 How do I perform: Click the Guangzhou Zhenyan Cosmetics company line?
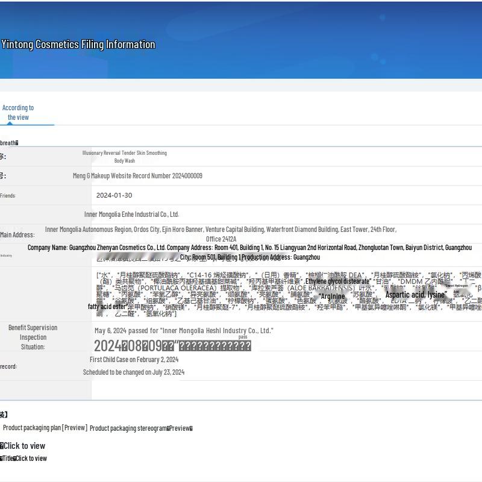[x=249, y=248]
